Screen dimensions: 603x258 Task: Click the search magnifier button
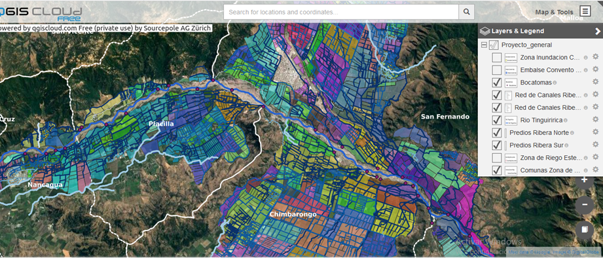[466, 12]
